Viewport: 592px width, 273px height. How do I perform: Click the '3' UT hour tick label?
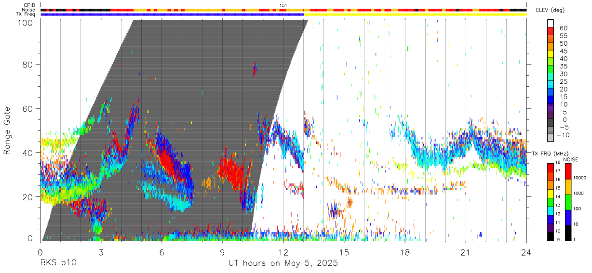click(101, 252)
